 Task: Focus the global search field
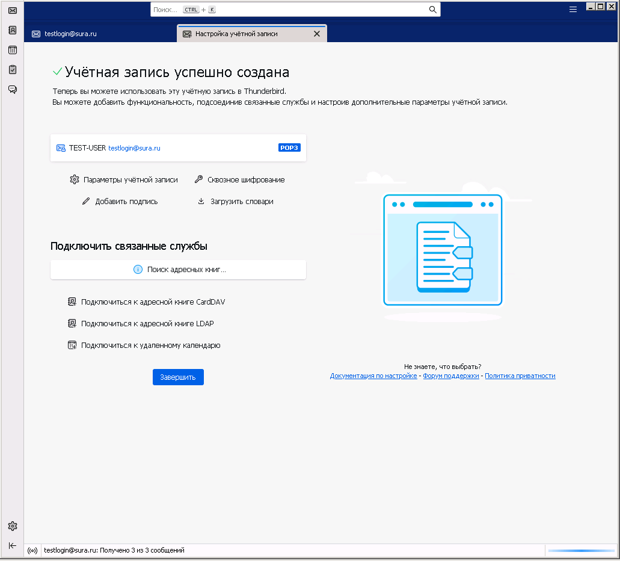click(x=289, y=10)
